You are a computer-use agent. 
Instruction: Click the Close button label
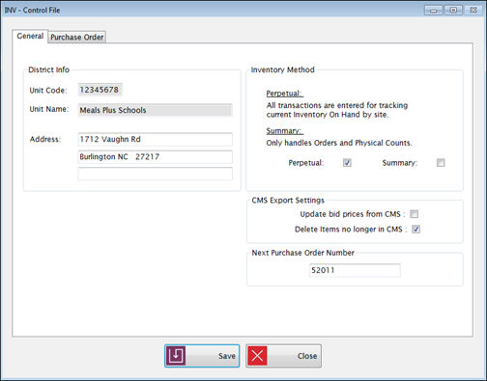tap(307, 356)
